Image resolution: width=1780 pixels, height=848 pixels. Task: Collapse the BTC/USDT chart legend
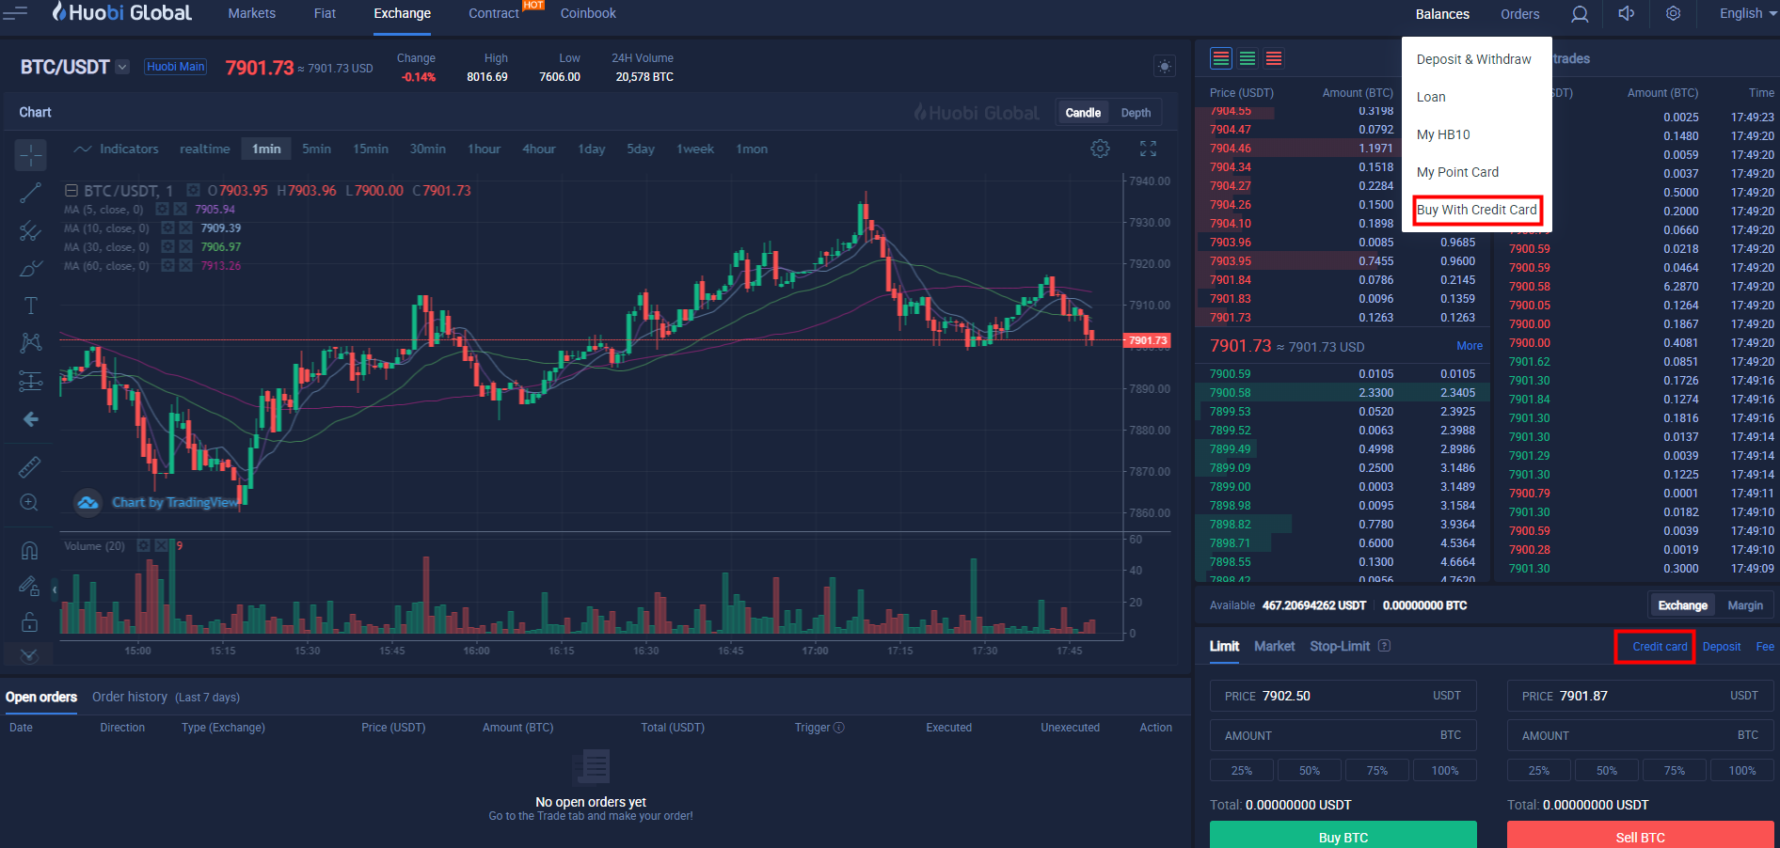pyautogui.click(x=71, y=190)
